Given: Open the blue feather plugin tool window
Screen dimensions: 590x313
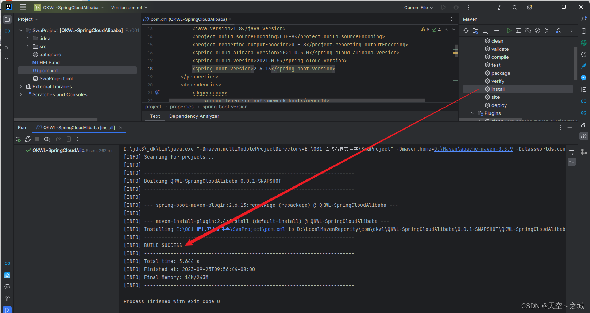Looking at the screenshot, I should click(x=584, y=66).
